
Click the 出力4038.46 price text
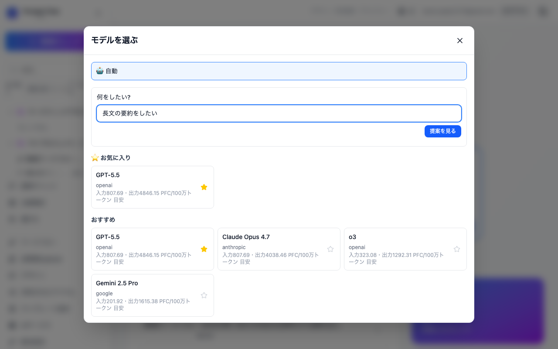pos(271,255)
